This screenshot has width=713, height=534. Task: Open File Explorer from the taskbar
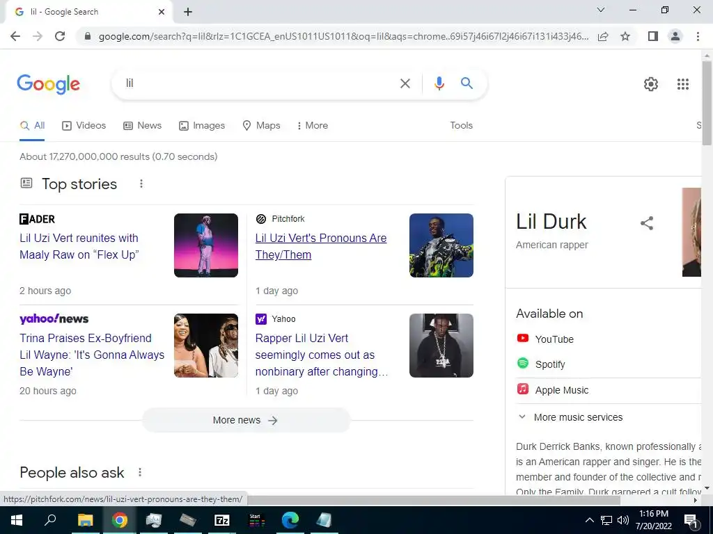85,520
